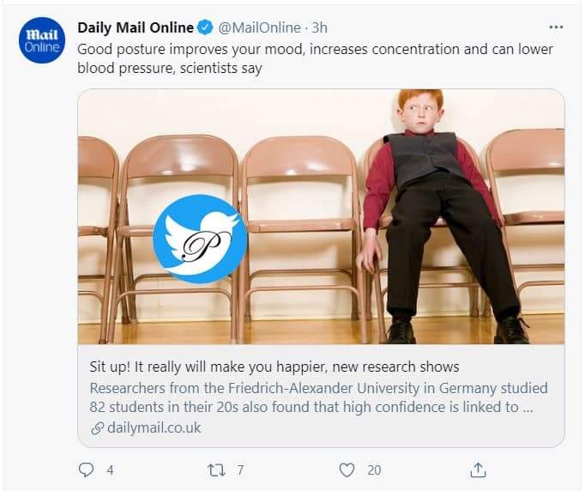585x491 pixels.
Task: Open the tweet's more options menu
Action: [x=556, y=27]
